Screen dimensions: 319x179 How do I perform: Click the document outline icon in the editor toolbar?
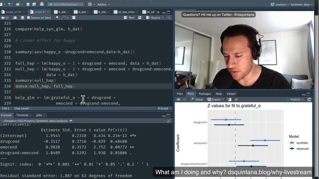pyautogui.click(x=168, y=18)
